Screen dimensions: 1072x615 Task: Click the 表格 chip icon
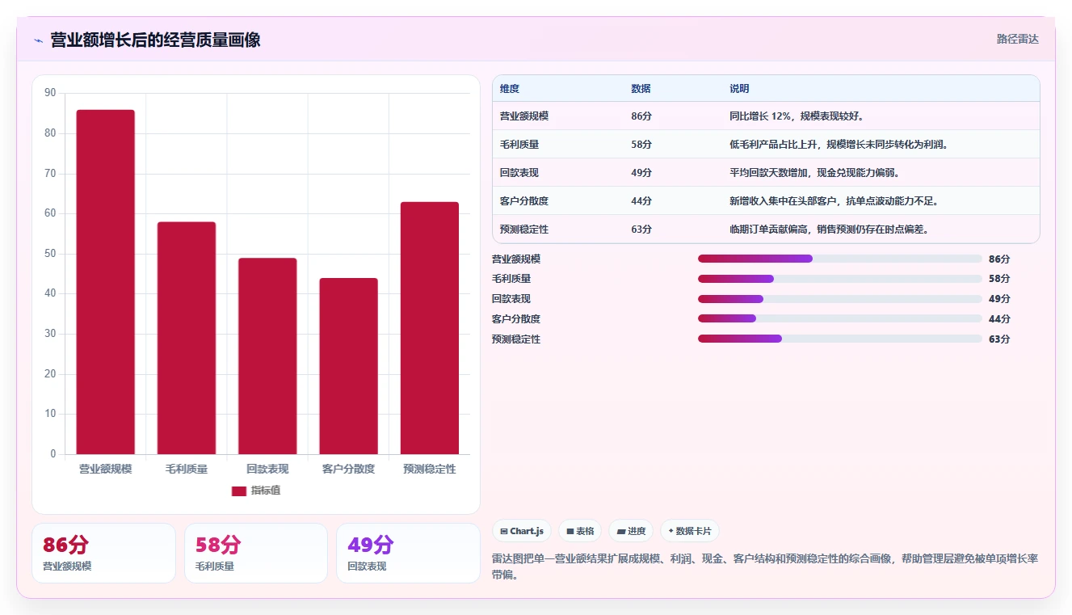570,532
